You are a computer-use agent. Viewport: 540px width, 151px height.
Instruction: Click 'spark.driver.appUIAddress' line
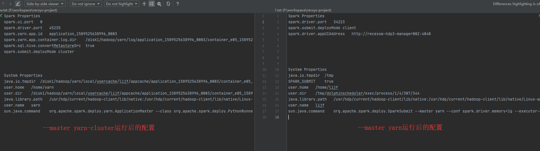360,34
